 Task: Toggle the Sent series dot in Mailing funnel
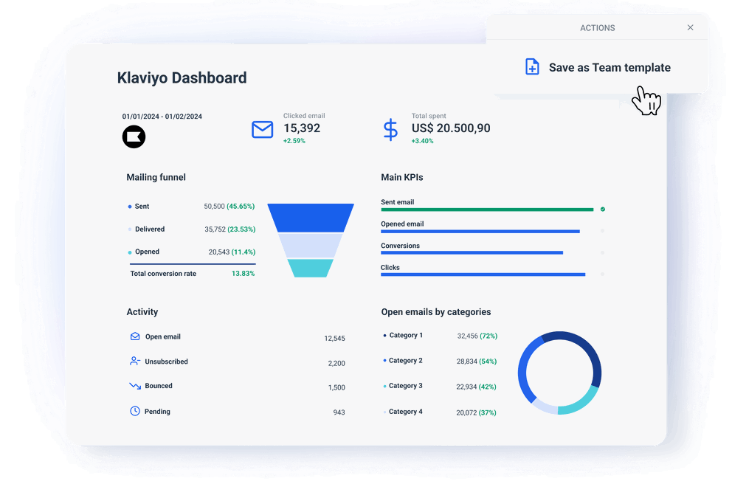[131, 206]
